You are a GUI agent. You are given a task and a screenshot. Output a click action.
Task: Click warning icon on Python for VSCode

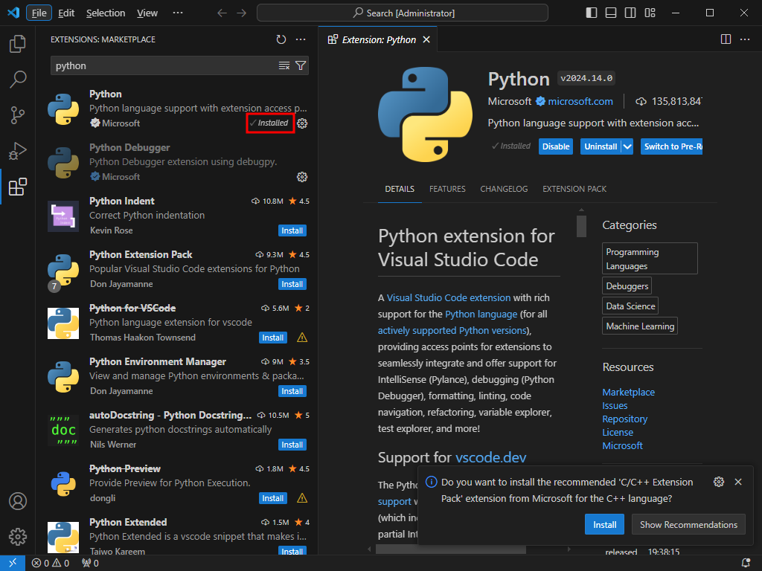coord(302,338)
